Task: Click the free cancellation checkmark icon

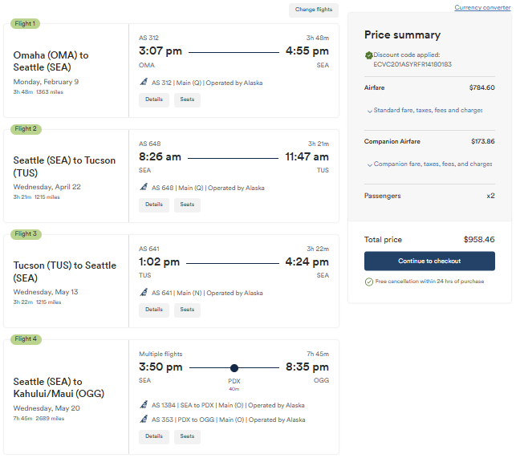Action: [369, 282]
